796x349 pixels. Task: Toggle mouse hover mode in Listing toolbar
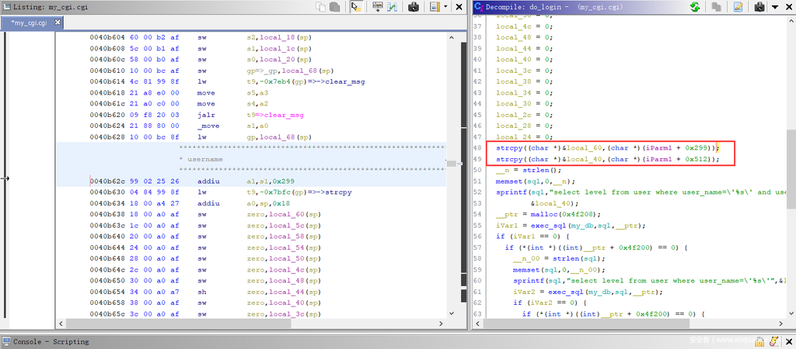[x=355, y=7]
